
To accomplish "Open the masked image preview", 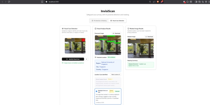I will [x=141, y=48].
